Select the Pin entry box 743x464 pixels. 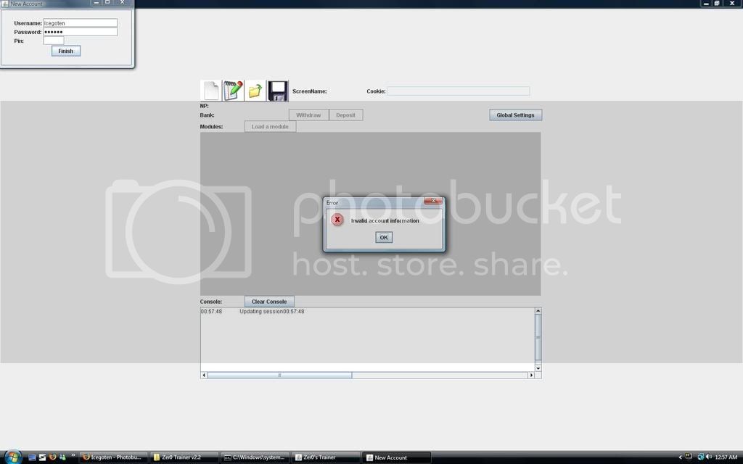(54, 41)
